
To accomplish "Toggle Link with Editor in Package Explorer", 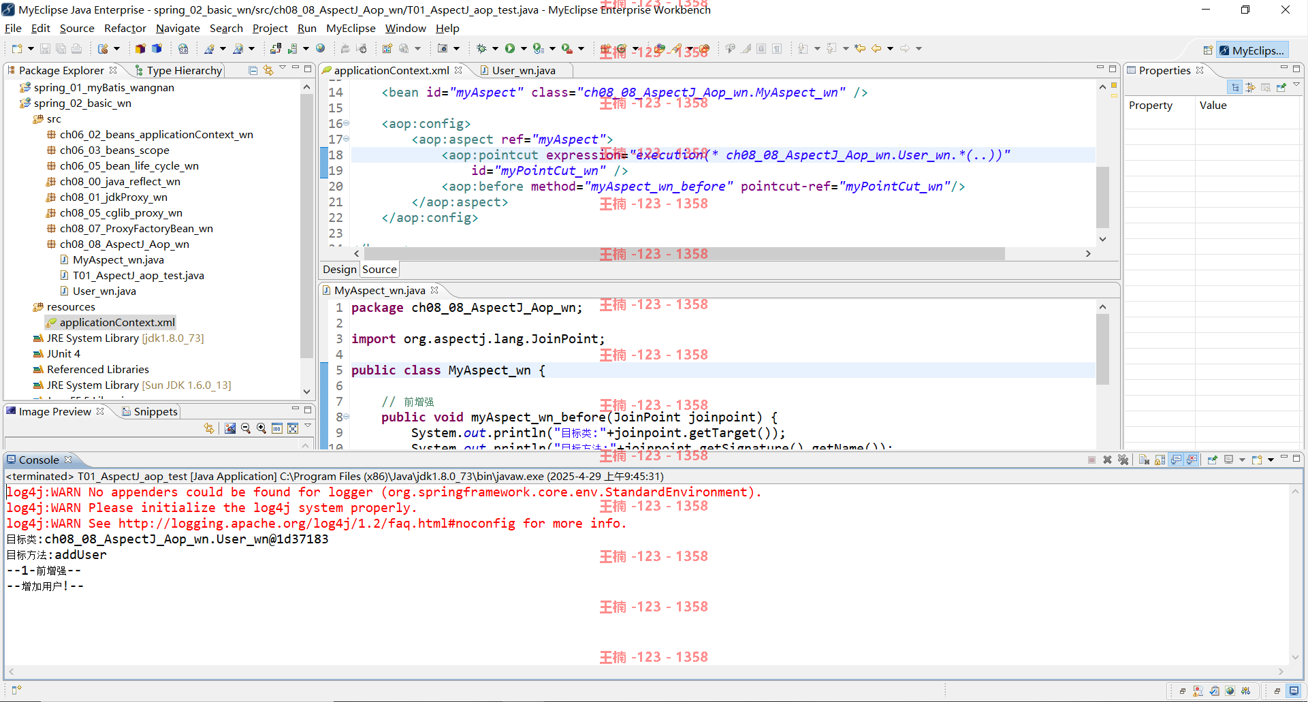I will point(268,70).
